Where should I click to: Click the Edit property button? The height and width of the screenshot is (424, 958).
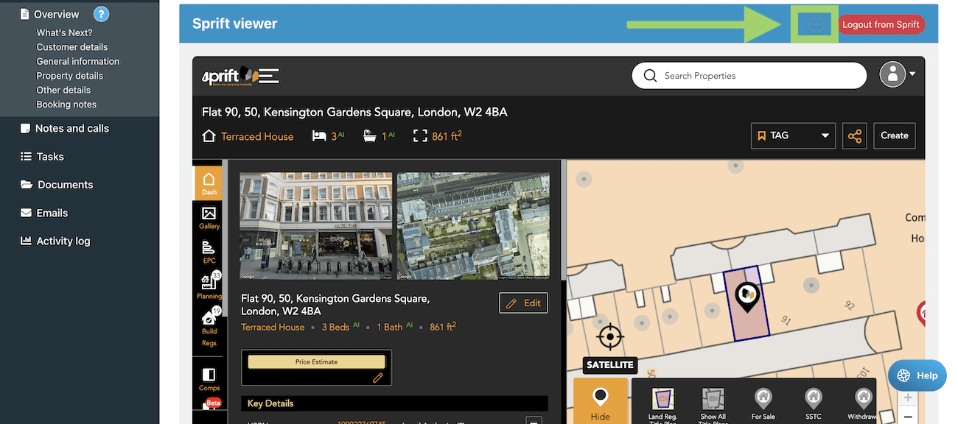(x=523, y=303)
